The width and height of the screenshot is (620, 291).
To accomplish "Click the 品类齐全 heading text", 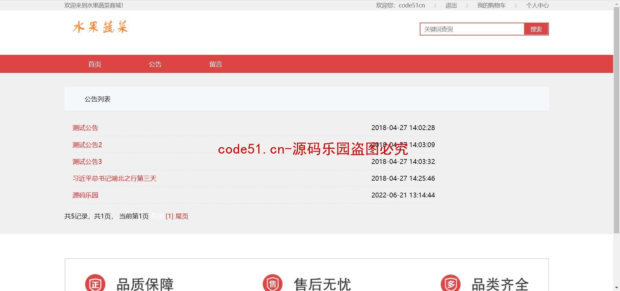I will [x=500, y=284].
